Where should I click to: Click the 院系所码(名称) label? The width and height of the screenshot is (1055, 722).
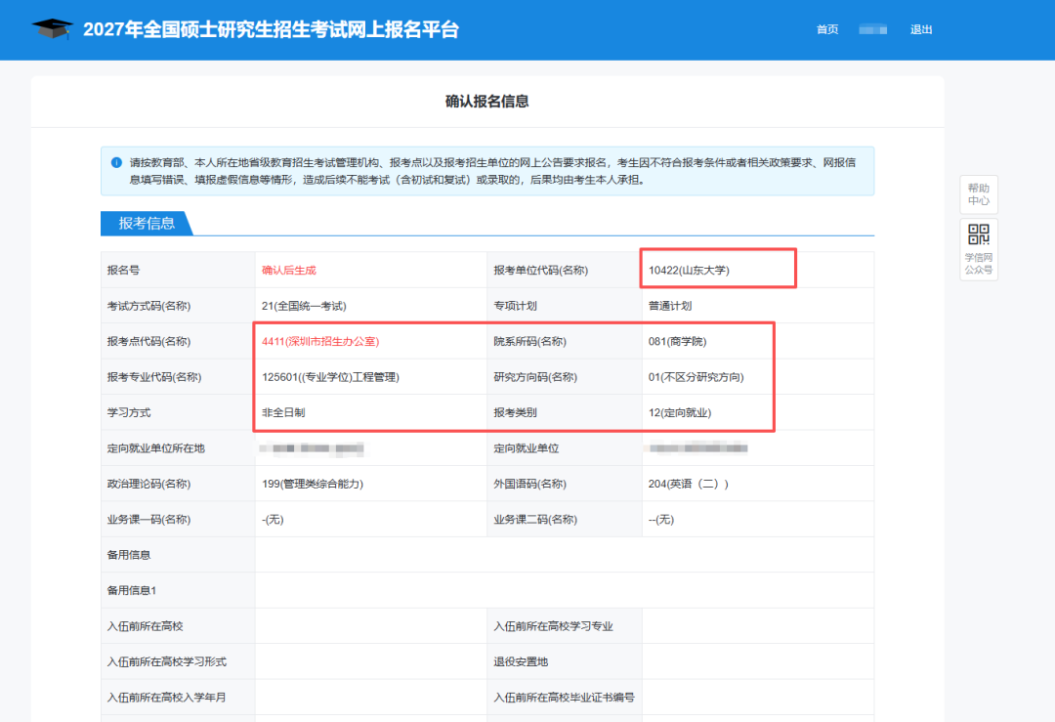(529, 342)
